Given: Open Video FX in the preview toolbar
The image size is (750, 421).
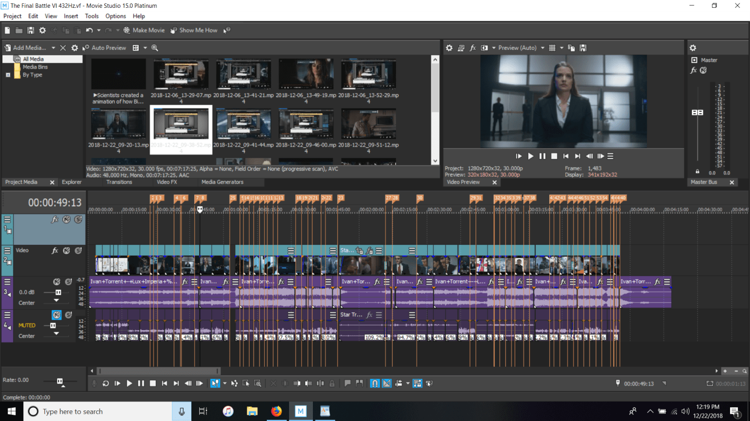Looking at the screenshot, I should pyautogui.click(x=473, y=48).
